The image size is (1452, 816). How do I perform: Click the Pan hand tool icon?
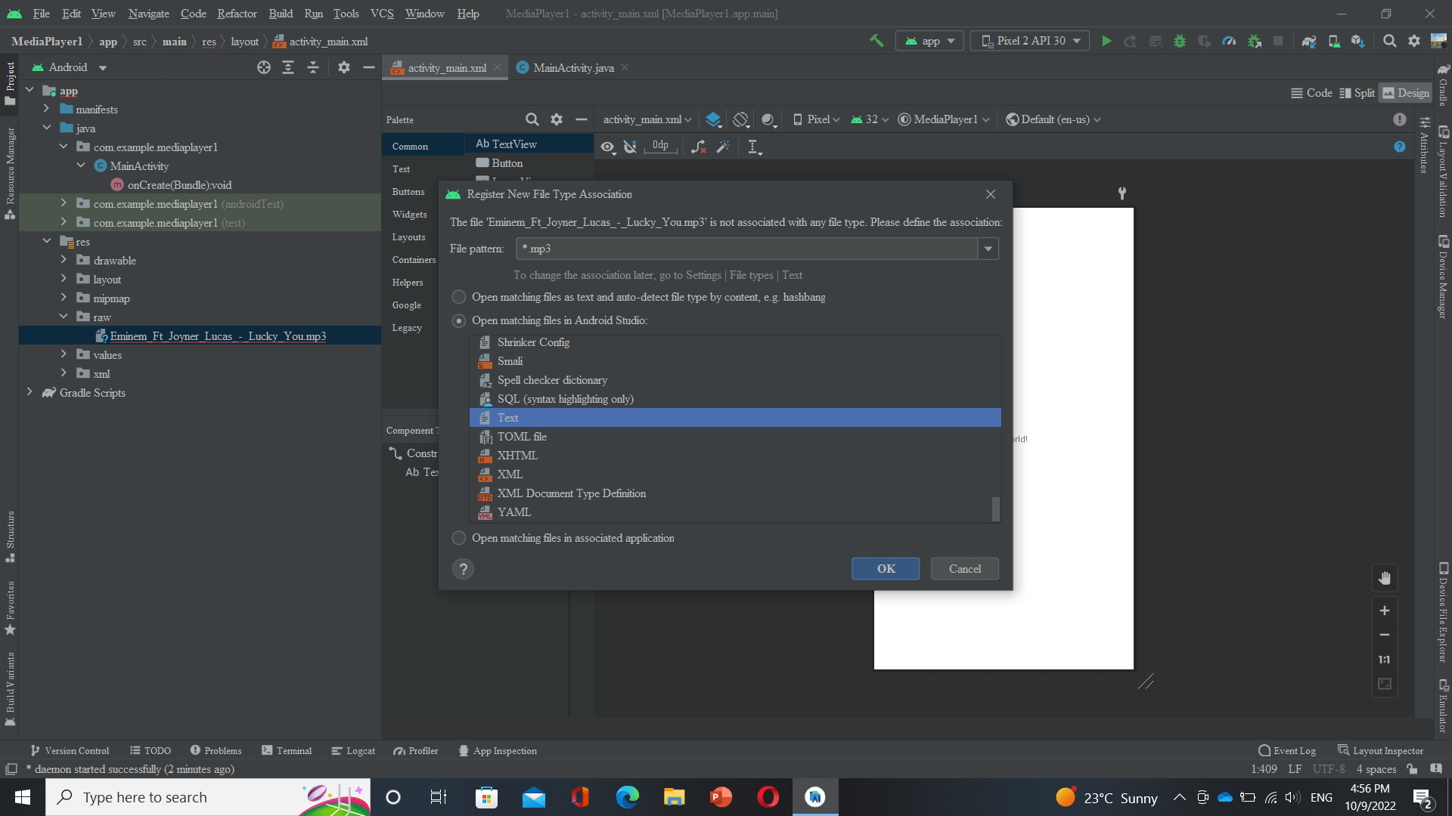tap(1384, 579)
